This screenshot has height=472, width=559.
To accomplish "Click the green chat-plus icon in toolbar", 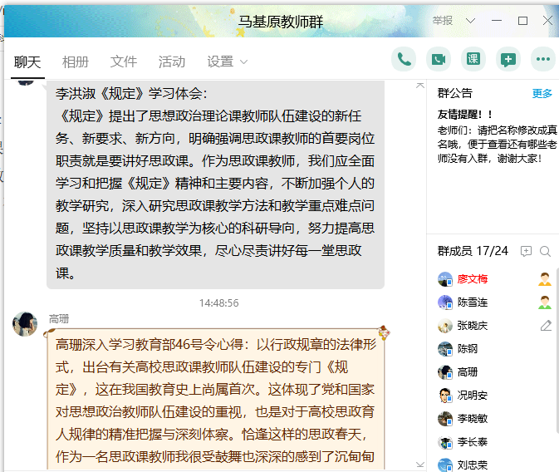I will [508, 59].
